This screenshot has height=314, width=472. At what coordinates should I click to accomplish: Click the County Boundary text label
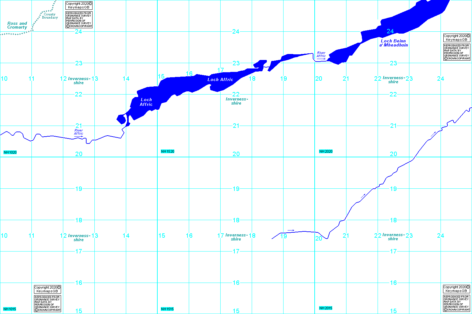coord(50,16)
